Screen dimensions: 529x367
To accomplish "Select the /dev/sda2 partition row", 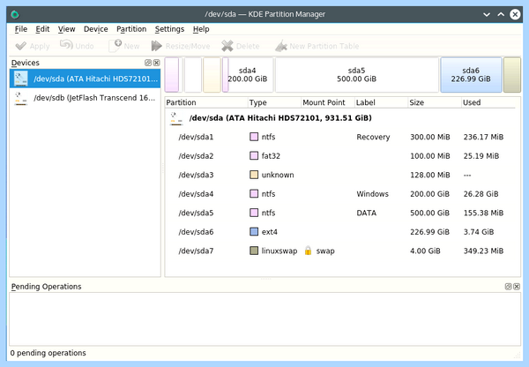I will 340,155.
